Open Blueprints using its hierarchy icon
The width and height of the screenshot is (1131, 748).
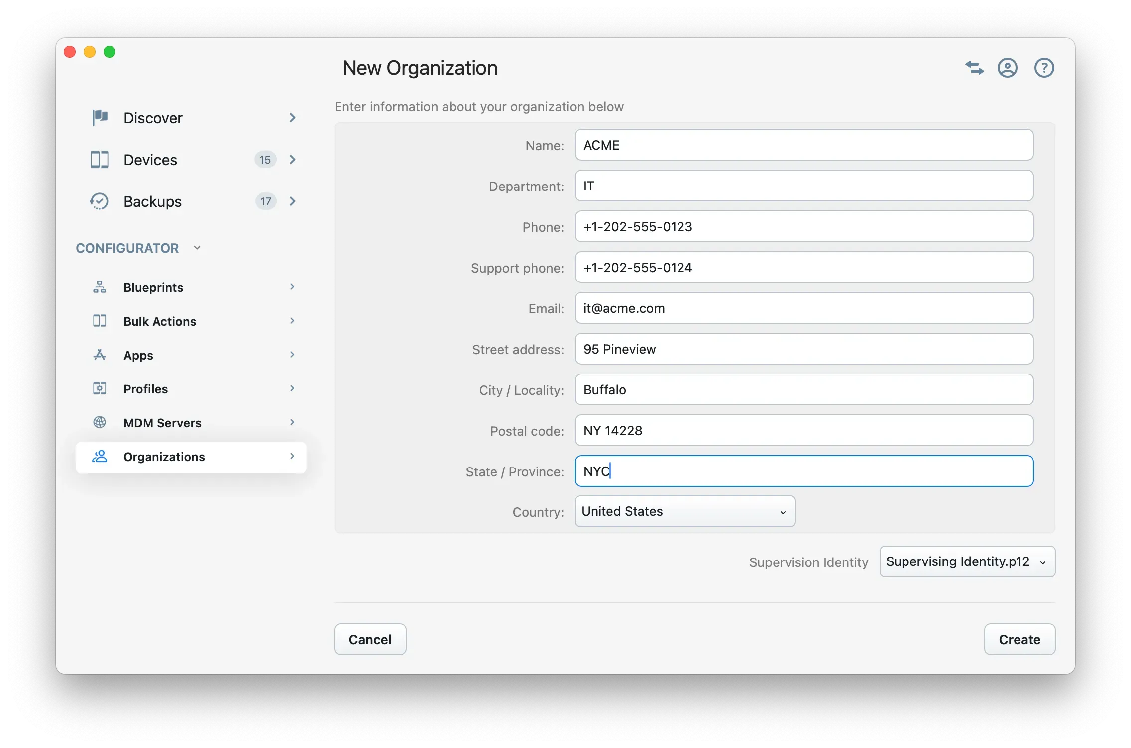point(100,287)
